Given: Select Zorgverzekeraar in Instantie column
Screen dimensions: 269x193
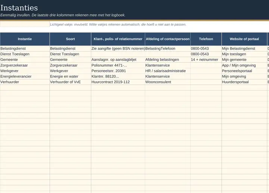Looking at the screenshot, I should click(x=25, y=65).
